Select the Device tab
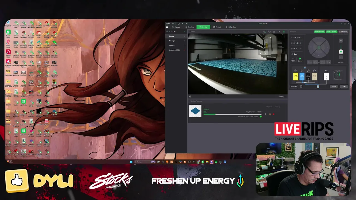Screen dimensions: 356x200 point(203,27)
